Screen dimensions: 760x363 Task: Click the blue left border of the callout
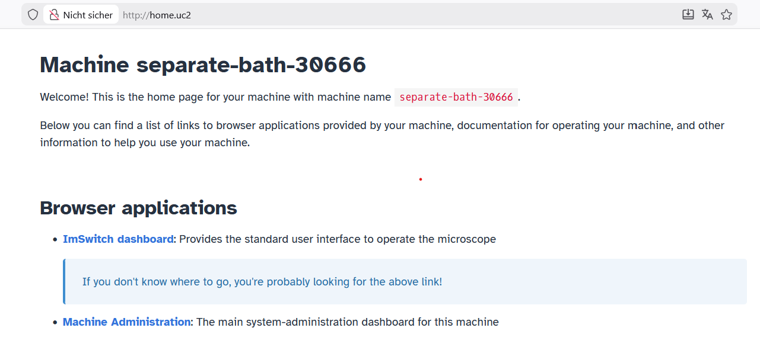tap(64, 281)
